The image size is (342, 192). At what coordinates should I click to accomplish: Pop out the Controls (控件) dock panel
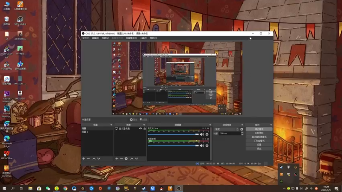[271, 125]
